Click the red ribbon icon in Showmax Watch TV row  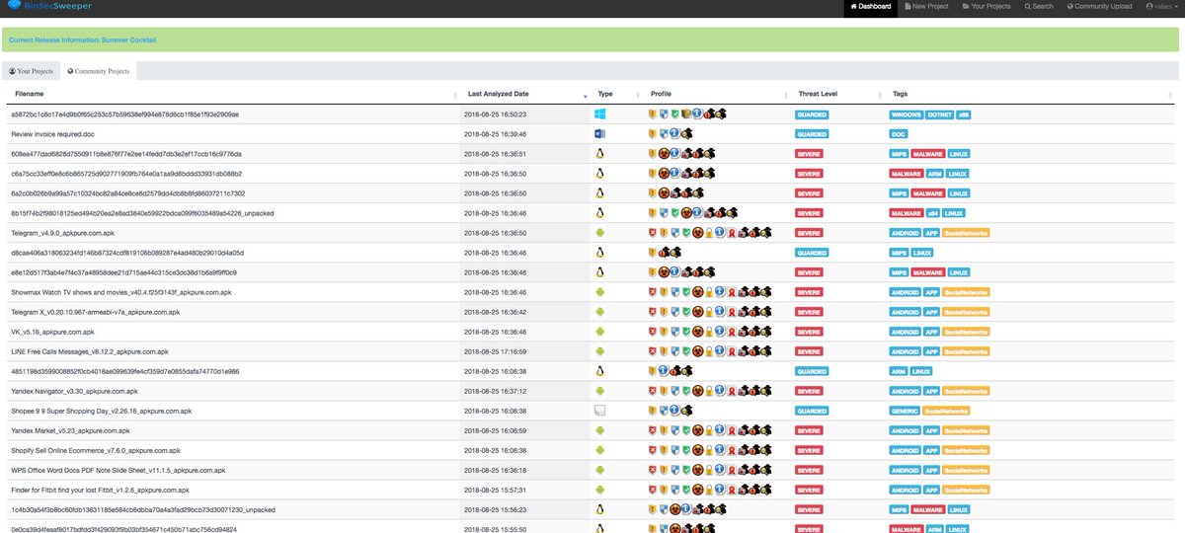pos(732,292)
